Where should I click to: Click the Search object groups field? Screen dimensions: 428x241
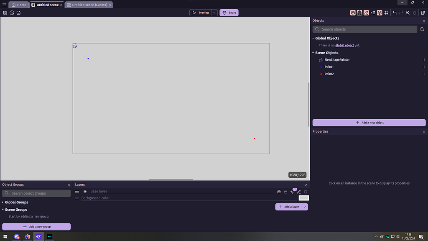pos(36,193)
